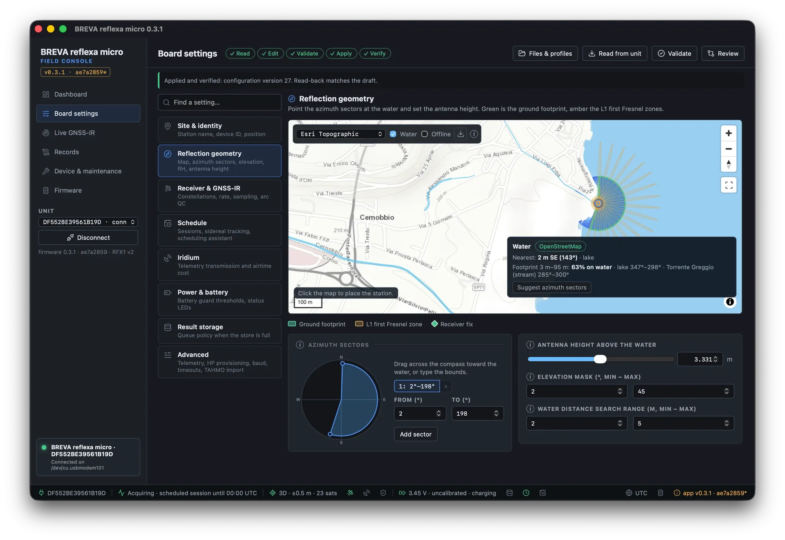Enter fullscreen map view
Viewport: 785px width, 540px height.
coord(728,185)
